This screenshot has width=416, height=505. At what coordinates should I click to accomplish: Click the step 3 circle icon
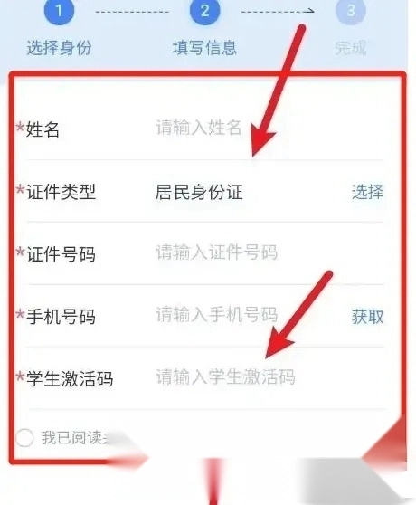[x=351, y=11]
